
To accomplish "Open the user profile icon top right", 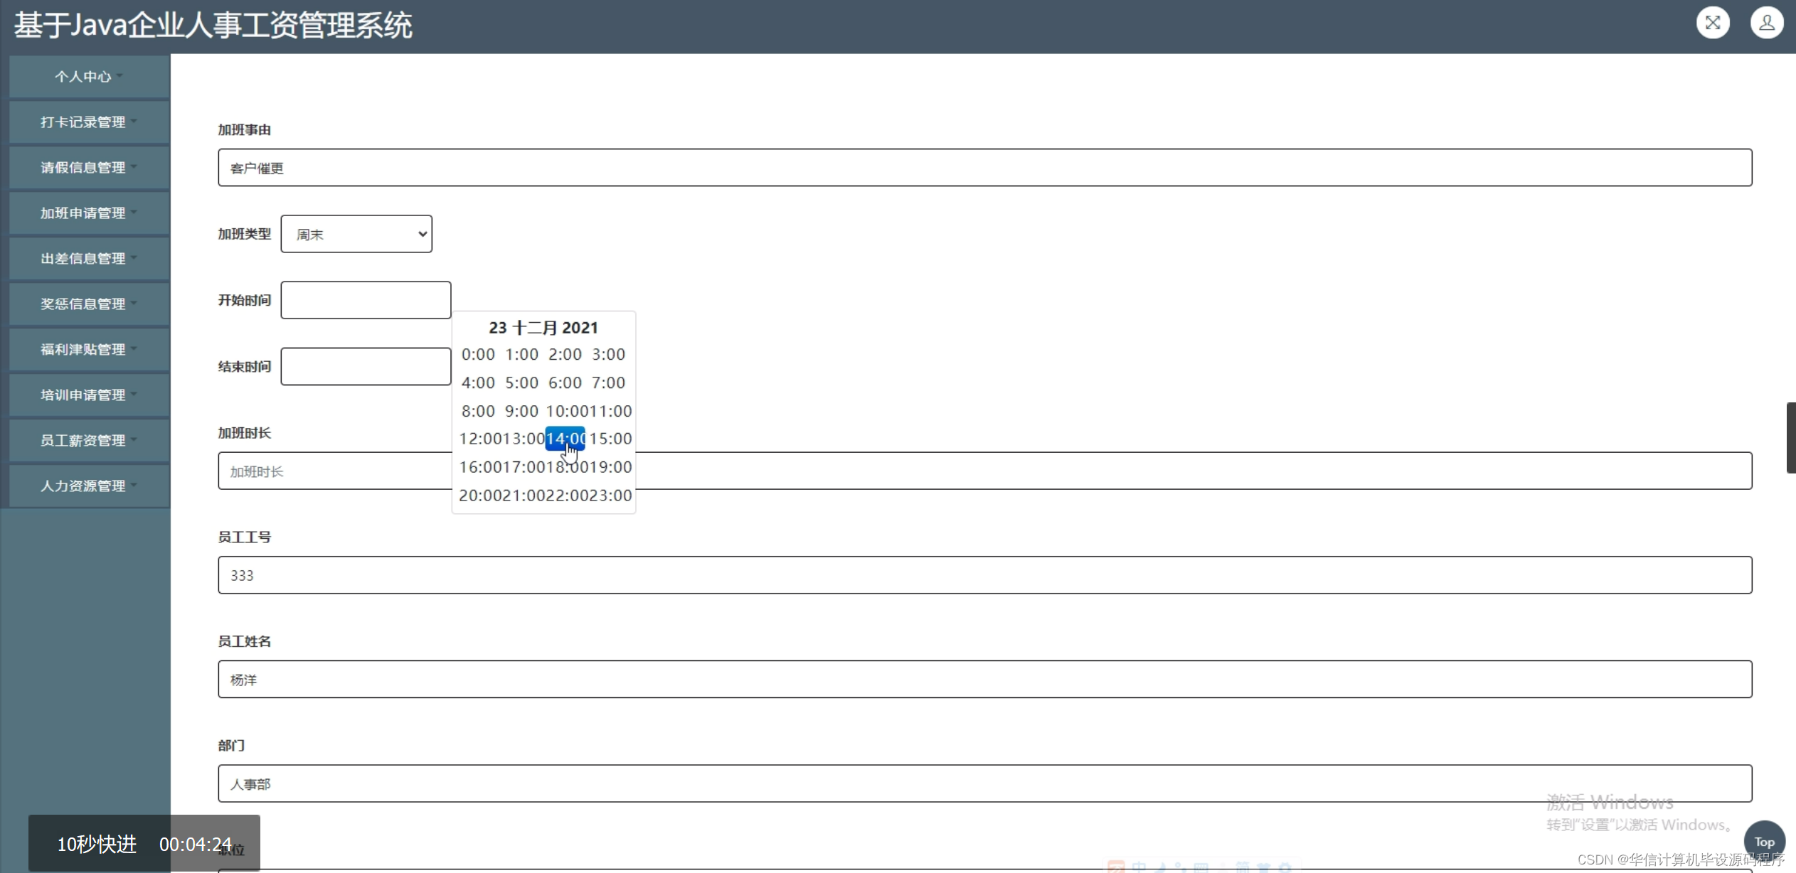I will 1767,22.
